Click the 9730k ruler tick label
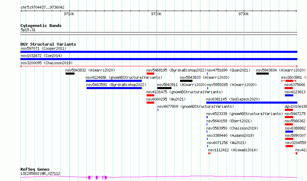307x181 pixels. pos(244,14)
